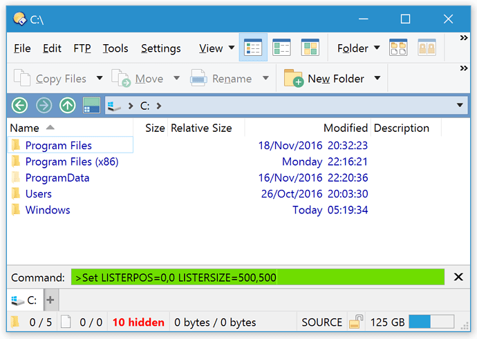Switch to Details view mode icon
The height and width of the screenshot is (339, 477).
pyautogui.click(x=253, y=48)
